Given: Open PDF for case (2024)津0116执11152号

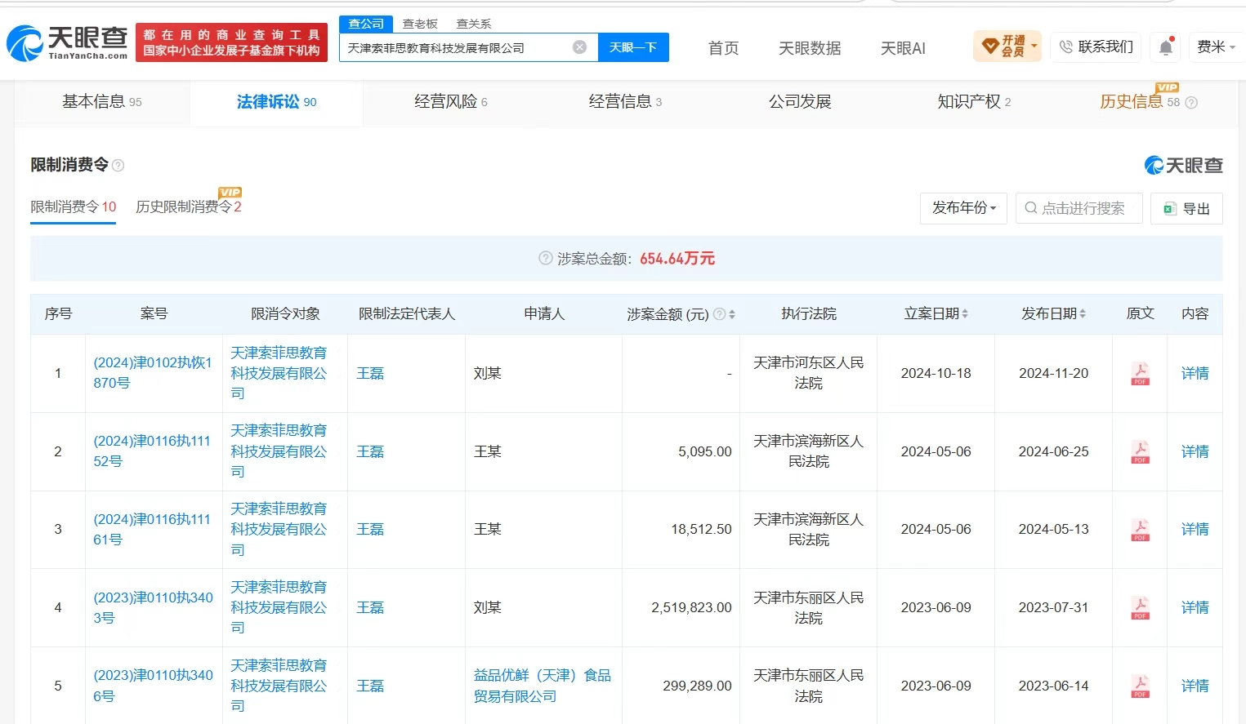Looking at the screenshot, I should pyautogui.click(x=1140, y=451).
